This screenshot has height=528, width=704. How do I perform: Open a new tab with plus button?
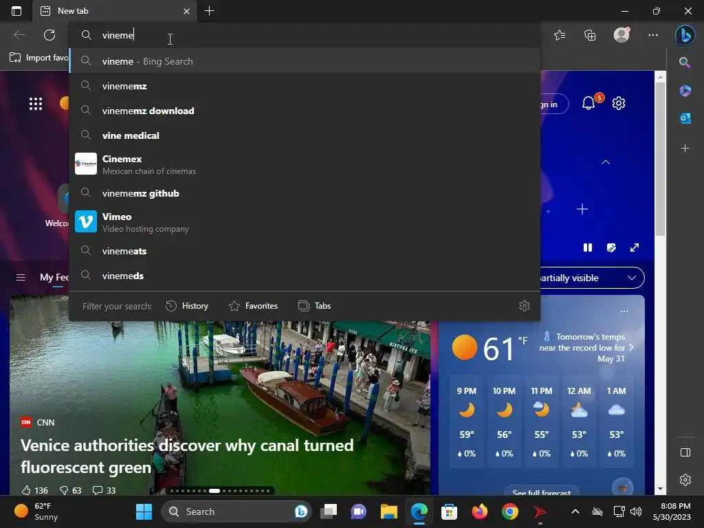tap(209, 11)
